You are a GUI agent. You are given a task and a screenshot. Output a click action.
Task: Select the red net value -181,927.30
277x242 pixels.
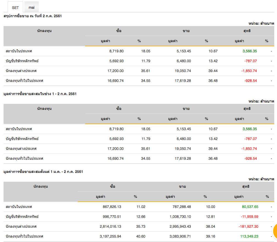click(x=246, y=227)
